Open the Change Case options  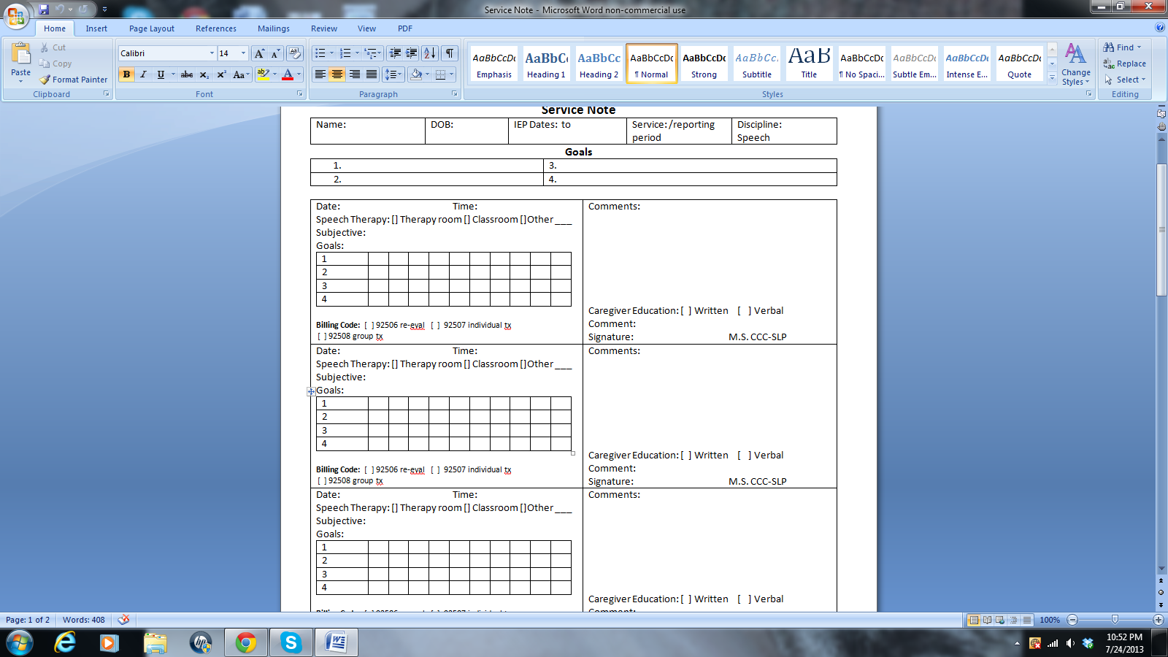click(x=240, y=74)
